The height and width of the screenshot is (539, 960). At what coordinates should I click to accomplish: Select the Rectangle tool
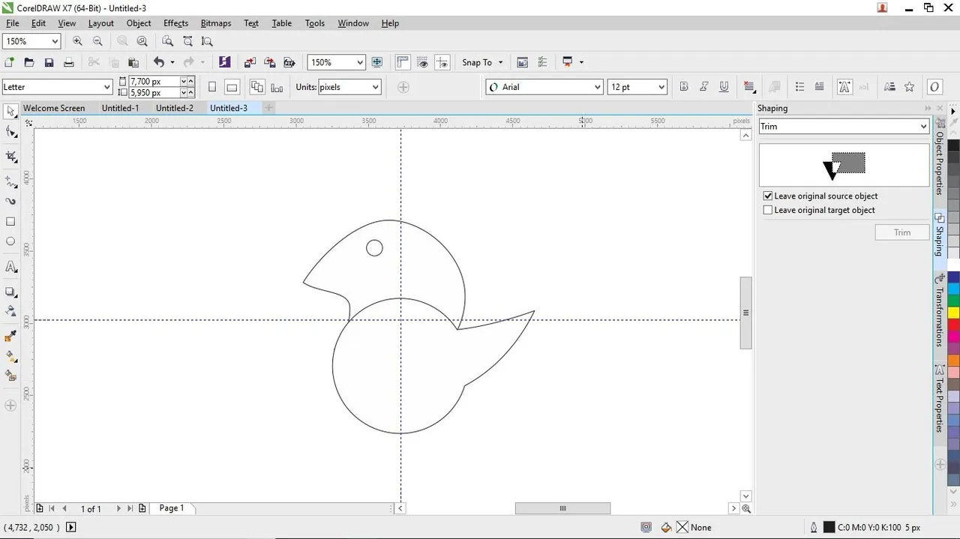(10, 222)
